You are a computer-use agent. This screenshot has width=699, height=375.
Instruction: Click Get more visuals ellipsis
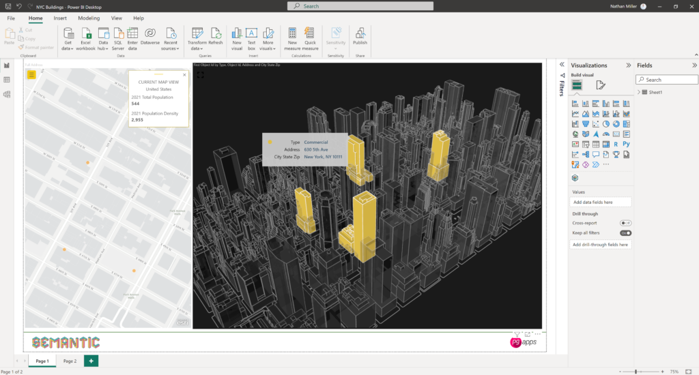coord(606,165)
